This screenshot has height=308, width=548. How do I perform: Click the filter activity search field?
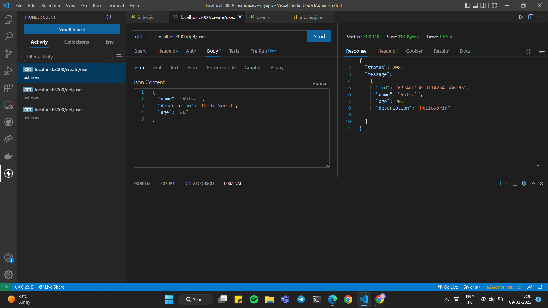point(67,56)
